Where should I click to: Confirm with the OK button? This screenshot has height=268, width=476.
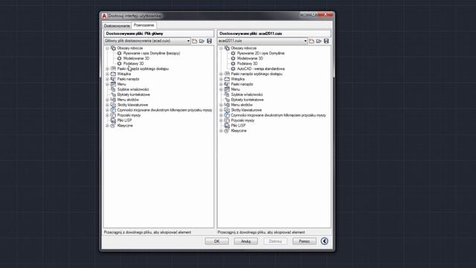click(x=216, y=241)
